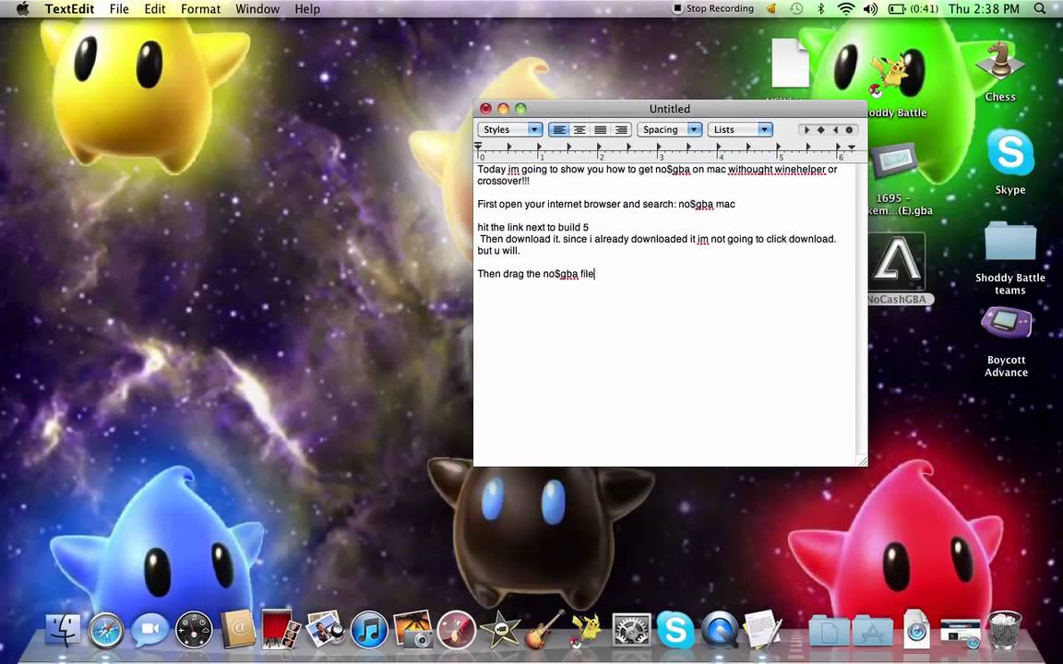Click Stop Recording in the menu bar

(x=713, y=9)
